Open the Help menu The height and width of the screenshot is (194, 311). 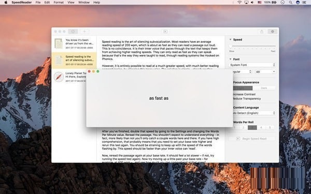(96, 3)
